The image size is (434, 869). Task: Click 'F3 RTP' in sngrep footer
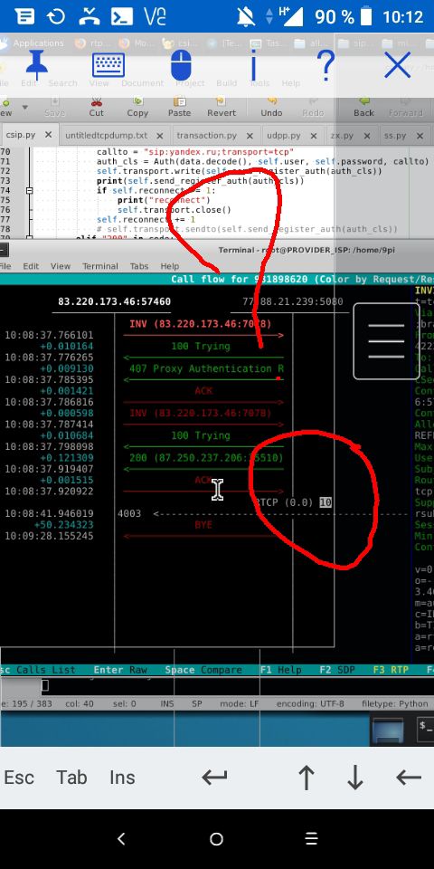tap(391, 670)
